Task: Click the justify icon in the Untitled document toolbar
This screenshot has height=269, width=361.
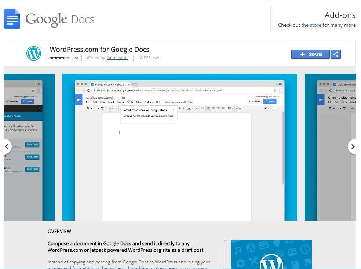Action: pos(223,108)
